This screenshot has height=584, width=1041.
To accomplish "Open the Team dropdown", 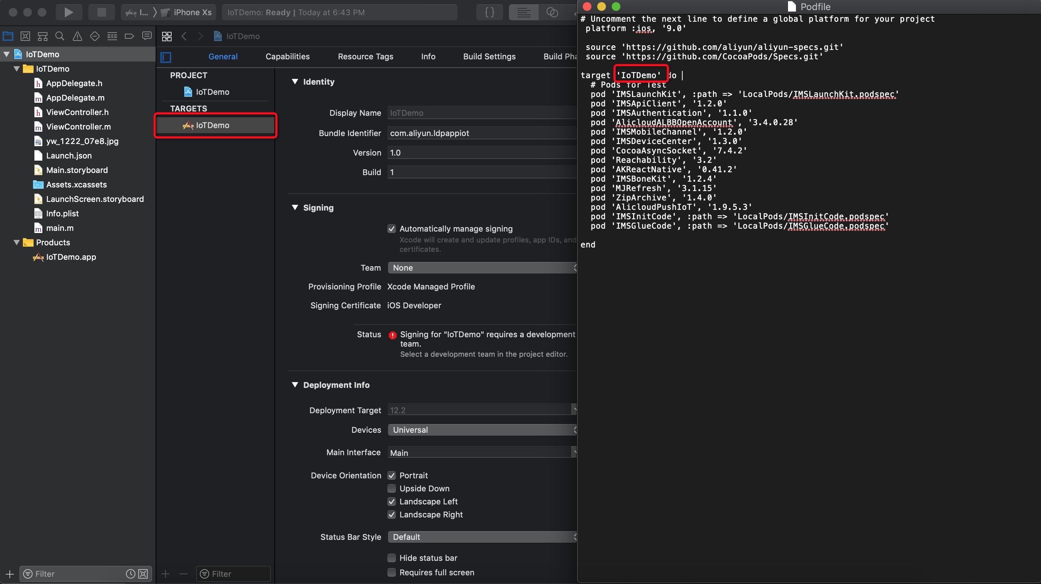I will [482, 268].
